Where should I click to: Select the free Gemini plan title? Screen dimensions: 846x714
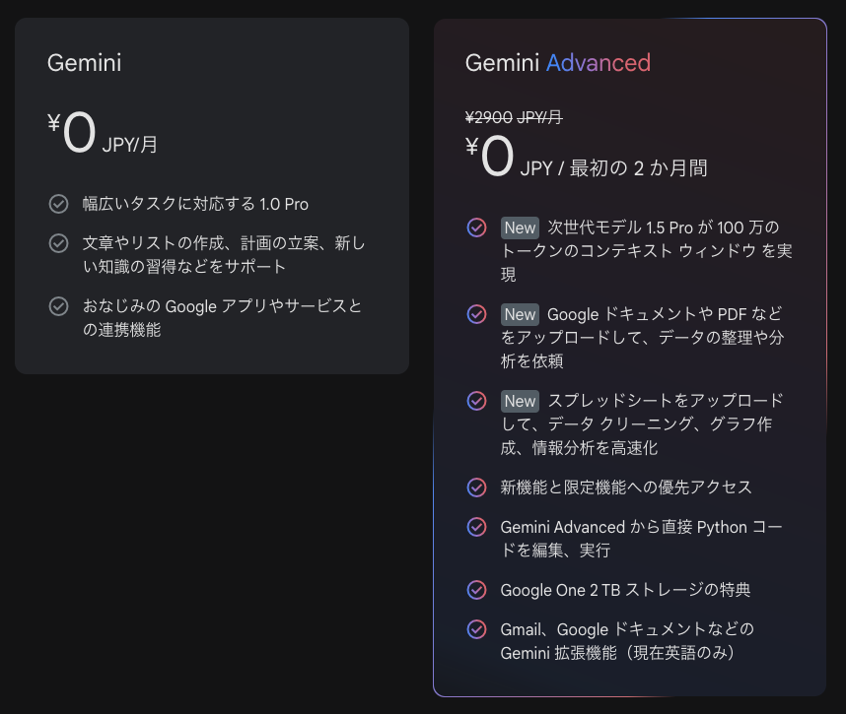click(85, 63)
